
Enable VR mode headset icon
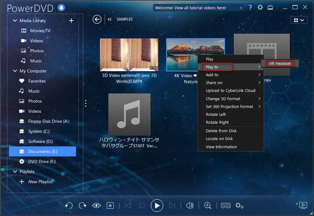click(x=226, y=206)
